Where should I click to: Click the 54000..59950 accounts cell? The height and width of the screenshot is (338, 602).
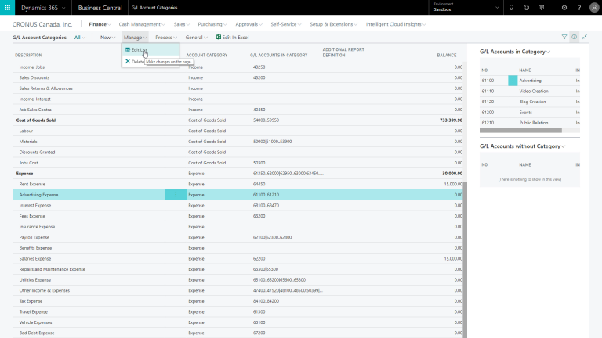(266, 120)
